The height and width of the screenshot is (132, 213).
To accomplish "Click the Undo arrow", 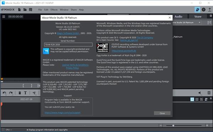I will pos(4,93).
